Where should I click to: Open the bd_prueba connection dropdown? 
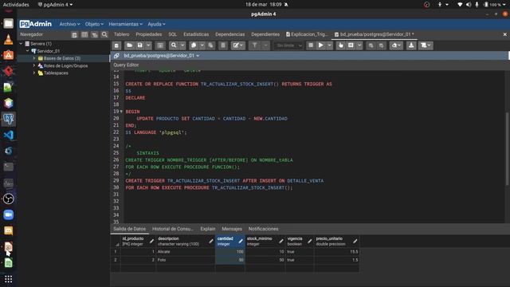pyautogui.click(x=198, y=56)
